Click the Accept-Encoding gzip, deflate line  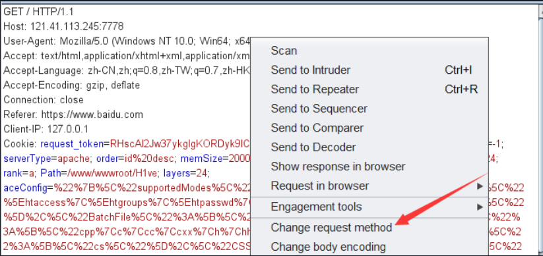point(72,85)
